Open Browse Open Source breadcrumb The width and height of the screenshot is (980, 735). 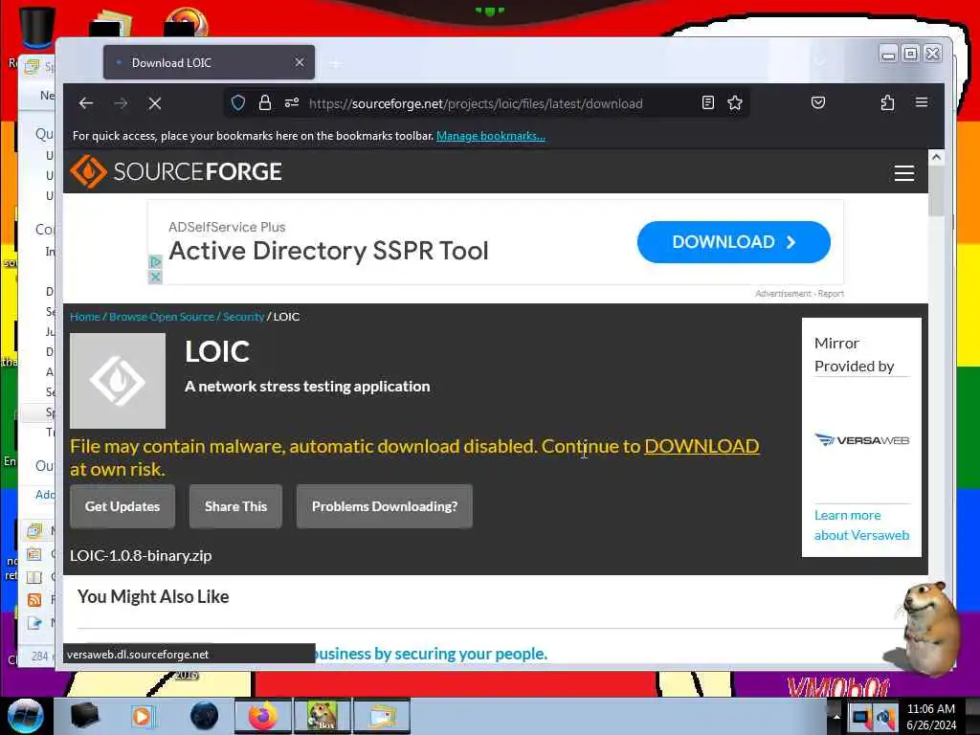coord(162,317)
